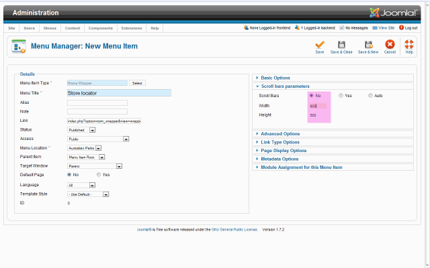Click the red Cancel icon
Viewport: 430px width, 268px height.
390,44
